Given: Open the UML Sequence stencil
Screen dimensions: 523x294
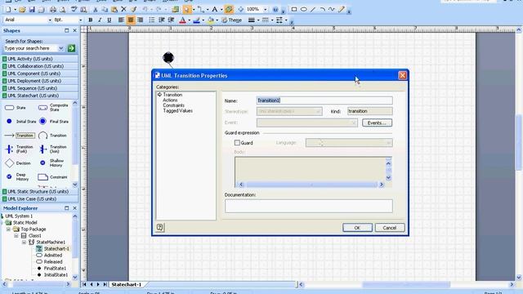Looking at the screenshot, I should coord(40,88).
